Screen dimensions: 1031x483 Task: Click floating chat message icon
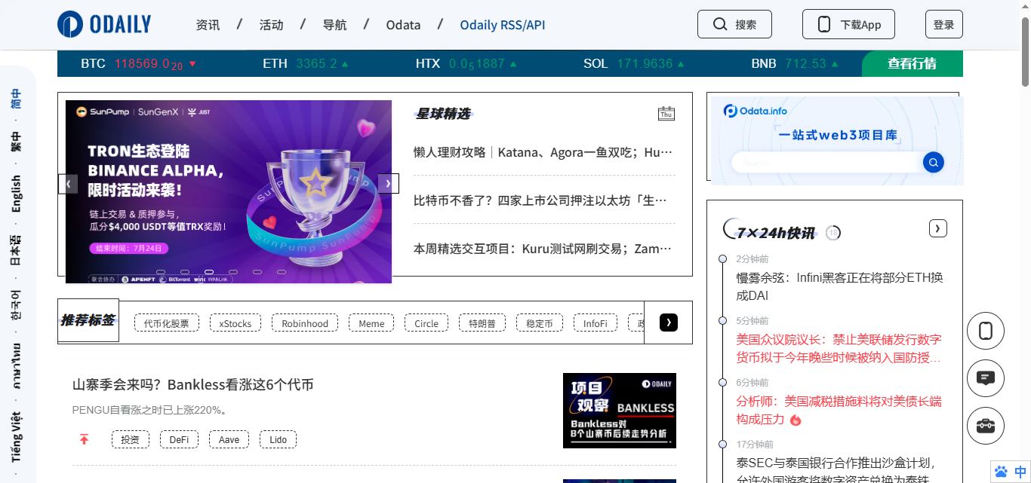986,378
